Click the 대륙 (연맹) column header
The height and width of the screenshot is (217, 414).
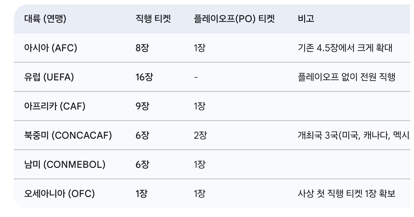(x=45, y=19)
